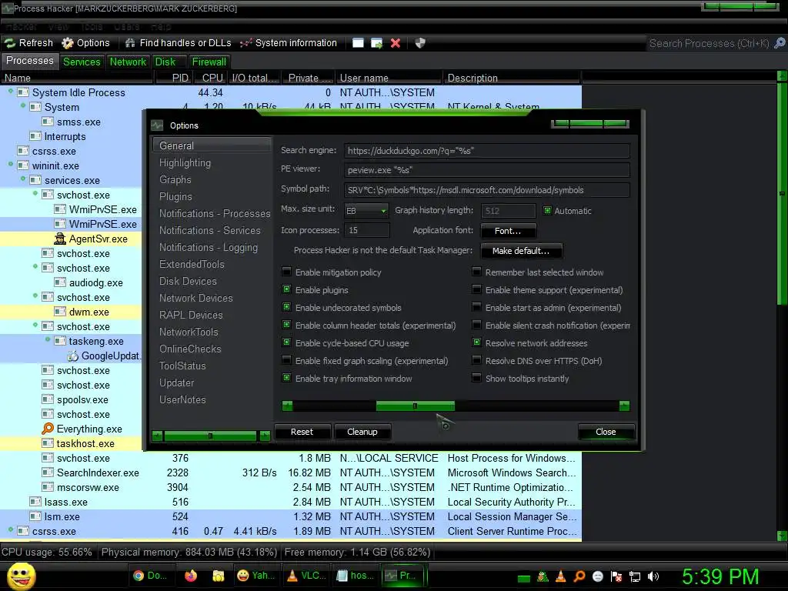Click the shield icon in toolbar

pyautogui.click(x=420, y=43)
